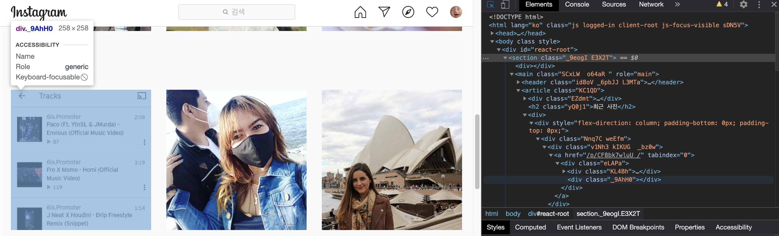Click section._9eogI.E3X2T breadcrumb
779x236 pixels.
pyautogui.click(x=608, y=214)
